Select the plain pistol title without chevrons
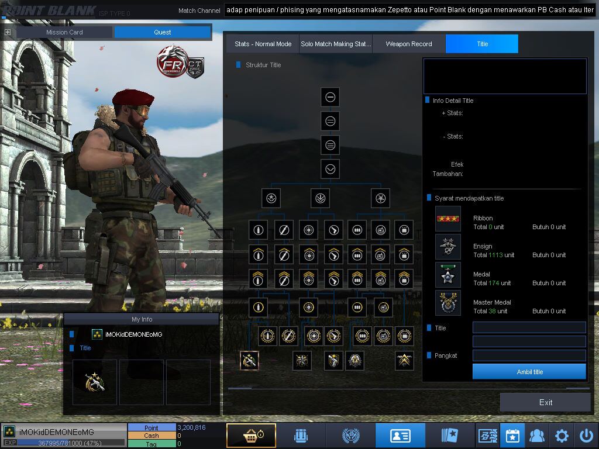Image resolution: width=599 pixels, height=449 pixels. (x=333, y=230)
